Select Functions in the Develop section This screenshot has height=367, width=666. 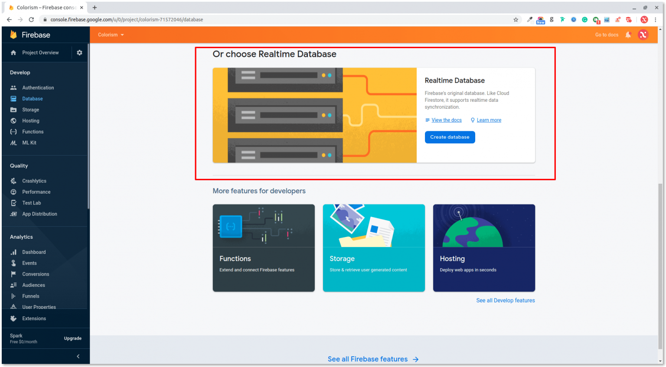[x=32, y=132]
